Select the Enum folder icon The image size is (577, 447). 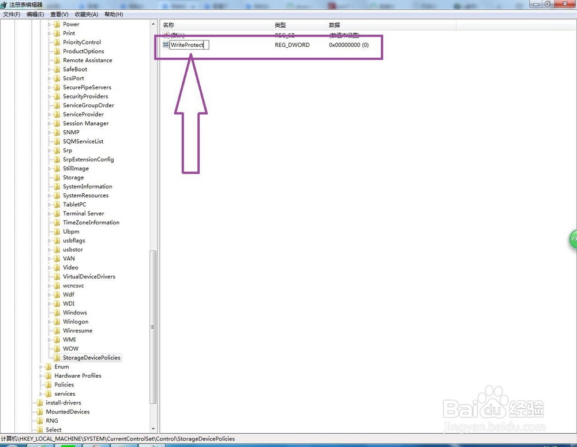(x=48, y=367)
